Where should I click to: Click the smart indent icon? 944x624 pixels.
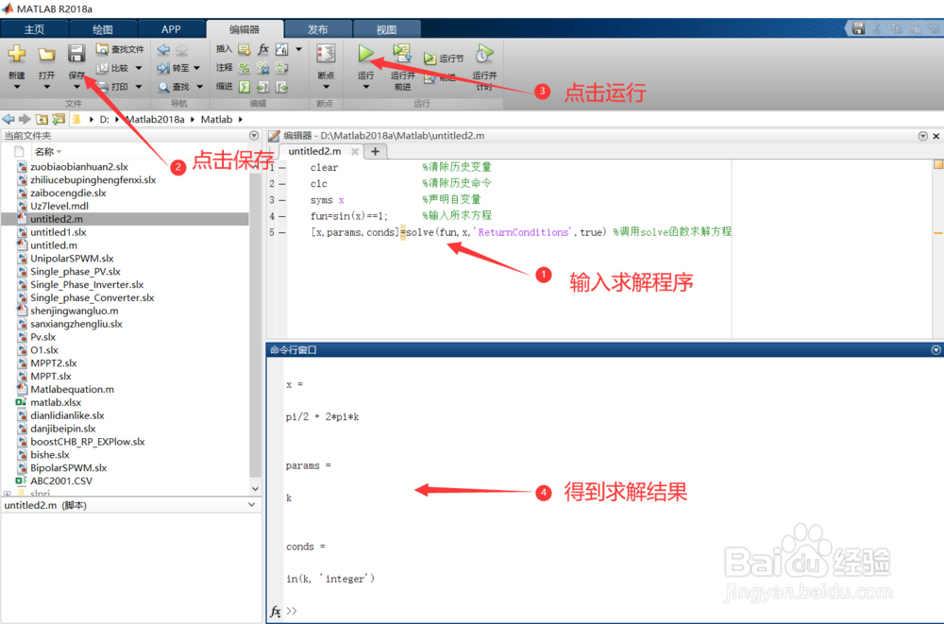point(244,87)
